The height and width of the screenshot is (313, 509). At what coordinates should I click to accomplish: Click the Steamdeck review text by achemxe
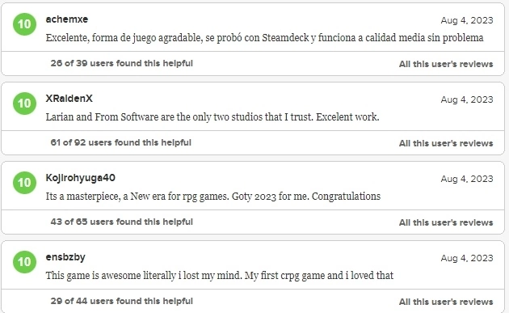[x=264, y=38]
